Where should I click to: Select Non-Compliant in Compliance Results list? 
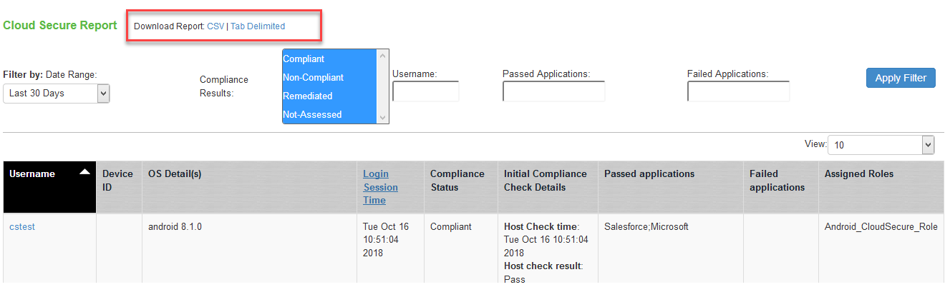point(313,78)
